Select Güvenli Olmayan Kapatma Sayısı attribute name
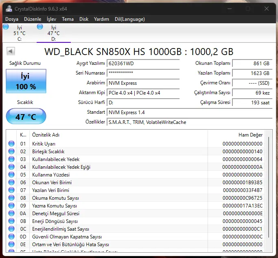 pyautogui.click(x=67, y=237)
